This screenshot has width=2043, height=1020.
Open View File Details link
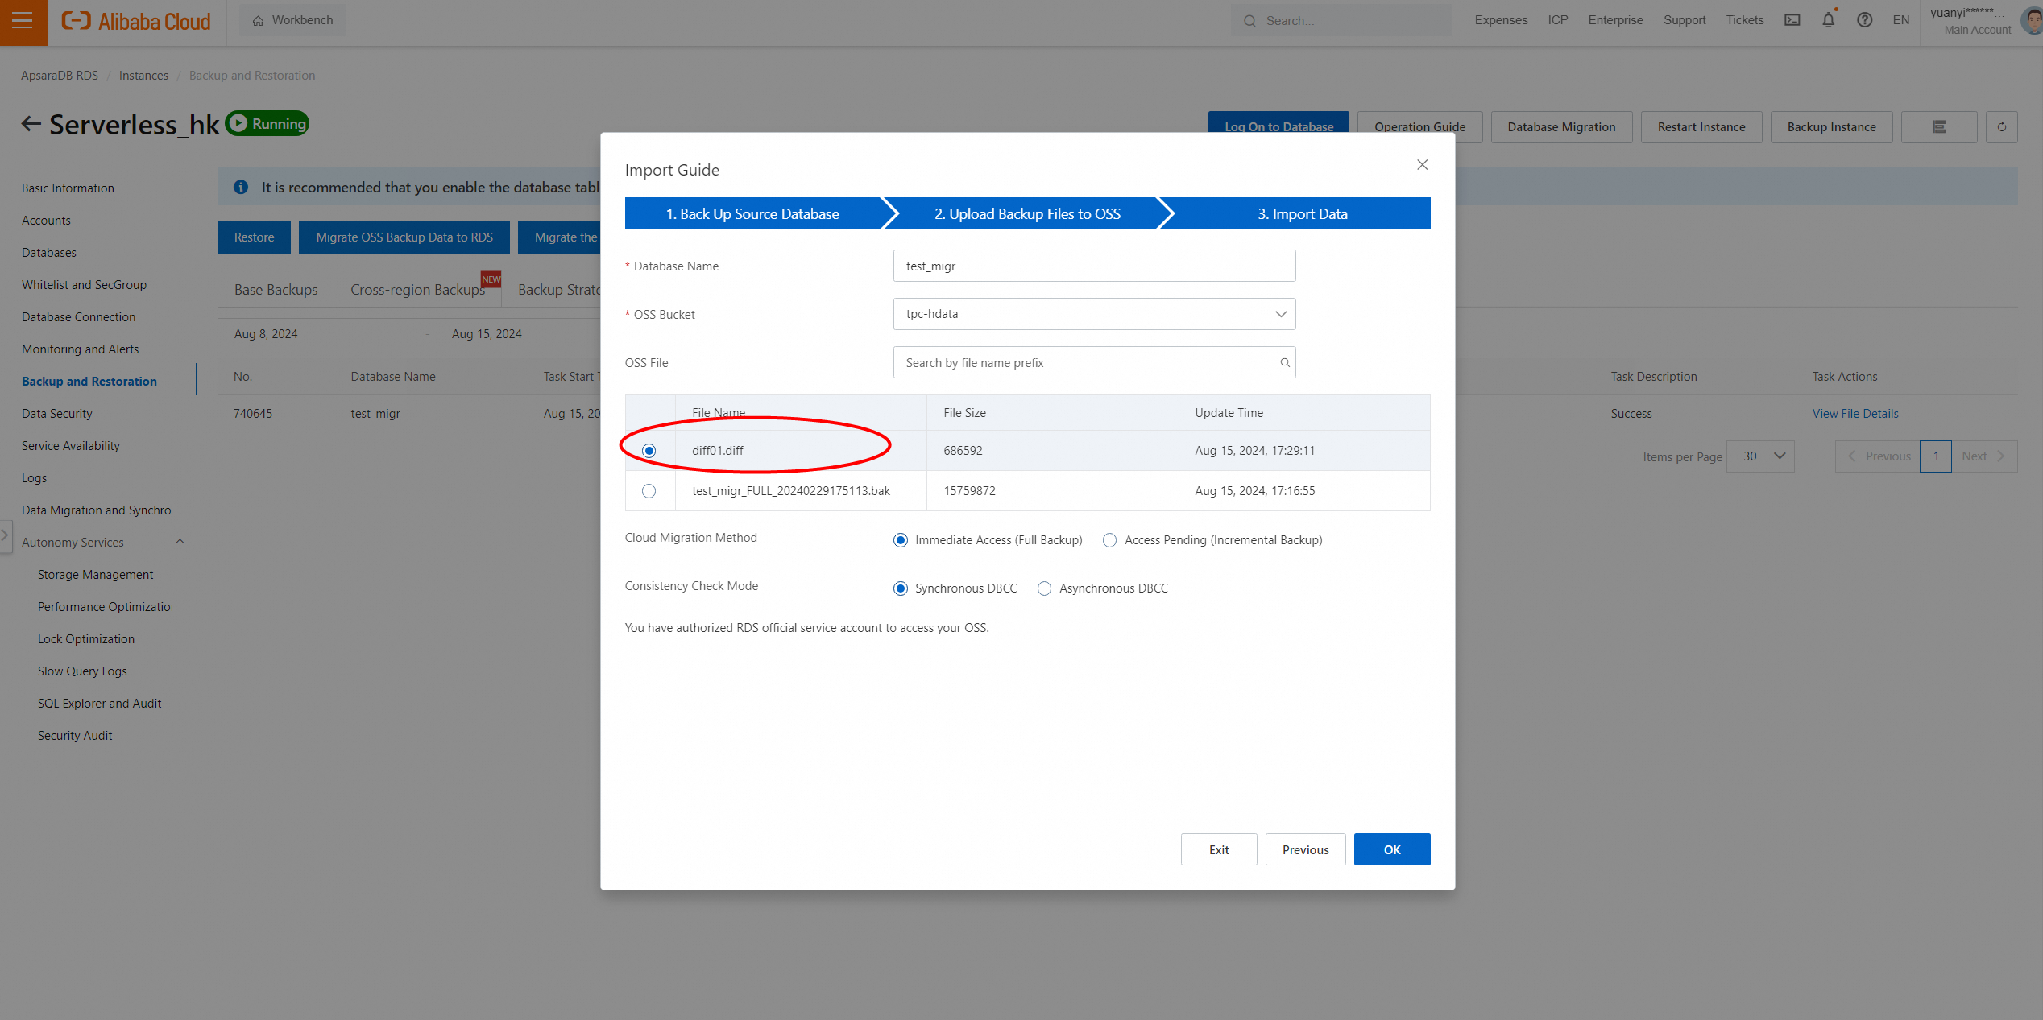1855,414
